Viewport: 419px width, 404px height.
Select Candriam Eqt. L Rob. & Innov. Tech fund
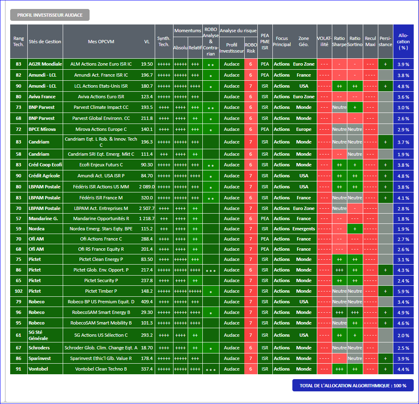[x=101, y=142]
